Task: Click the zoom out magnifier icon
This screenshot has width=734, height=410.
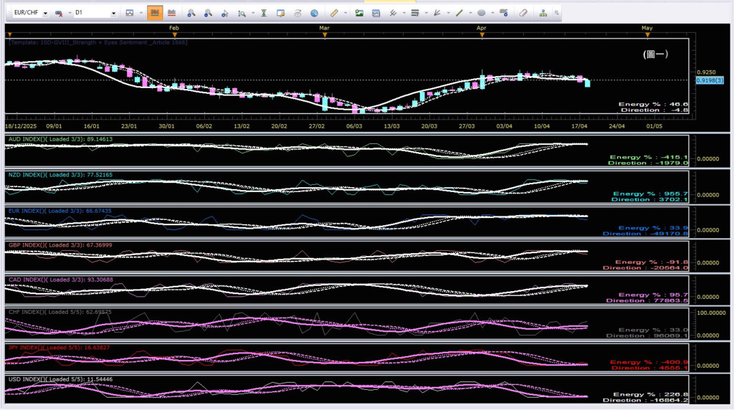Action: (208, 13)
